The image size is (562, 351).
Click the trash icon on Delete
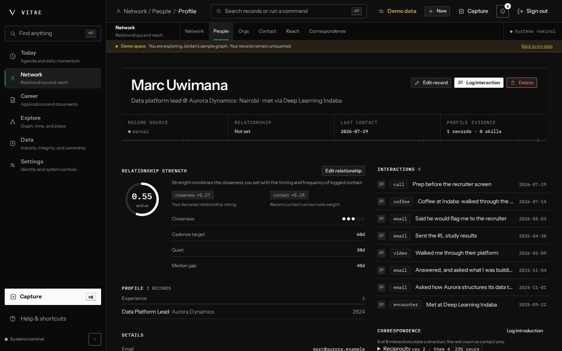(x=513, y=83)
